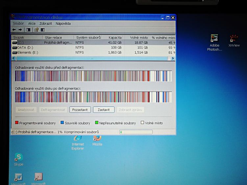Screen dimensions: 247x185
Task: Click the defragmentation progress bar in status bar
Action: pyautogui.click(x=136, y=132)
